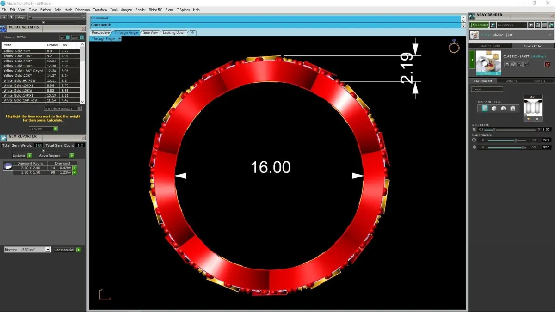The image size is (555, 312).
Task: Select the fourth mapping type icon
Action: click(513, 109)
